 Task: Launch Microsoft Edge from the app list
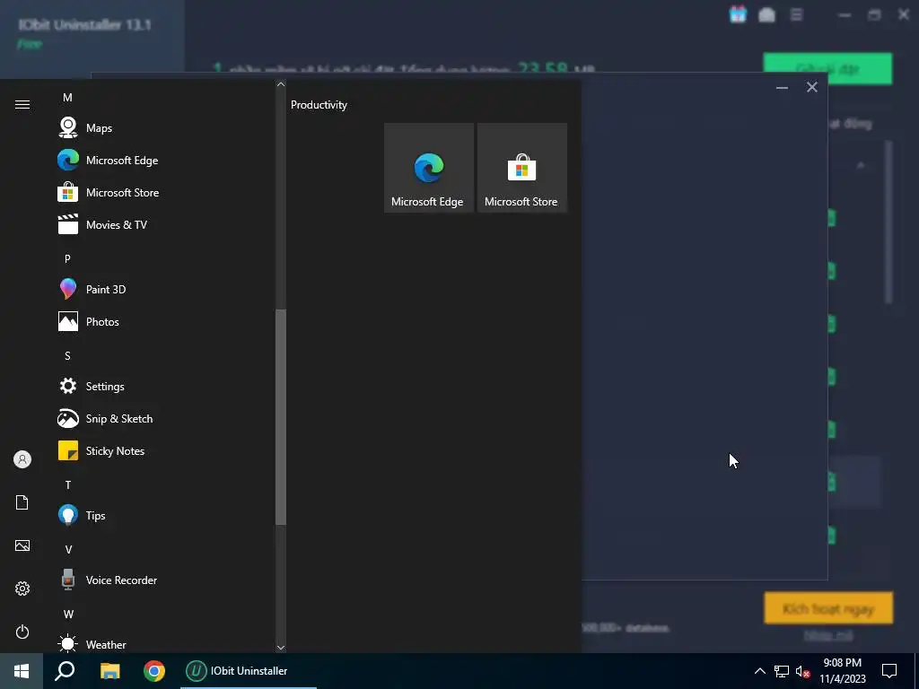(164, 160)
